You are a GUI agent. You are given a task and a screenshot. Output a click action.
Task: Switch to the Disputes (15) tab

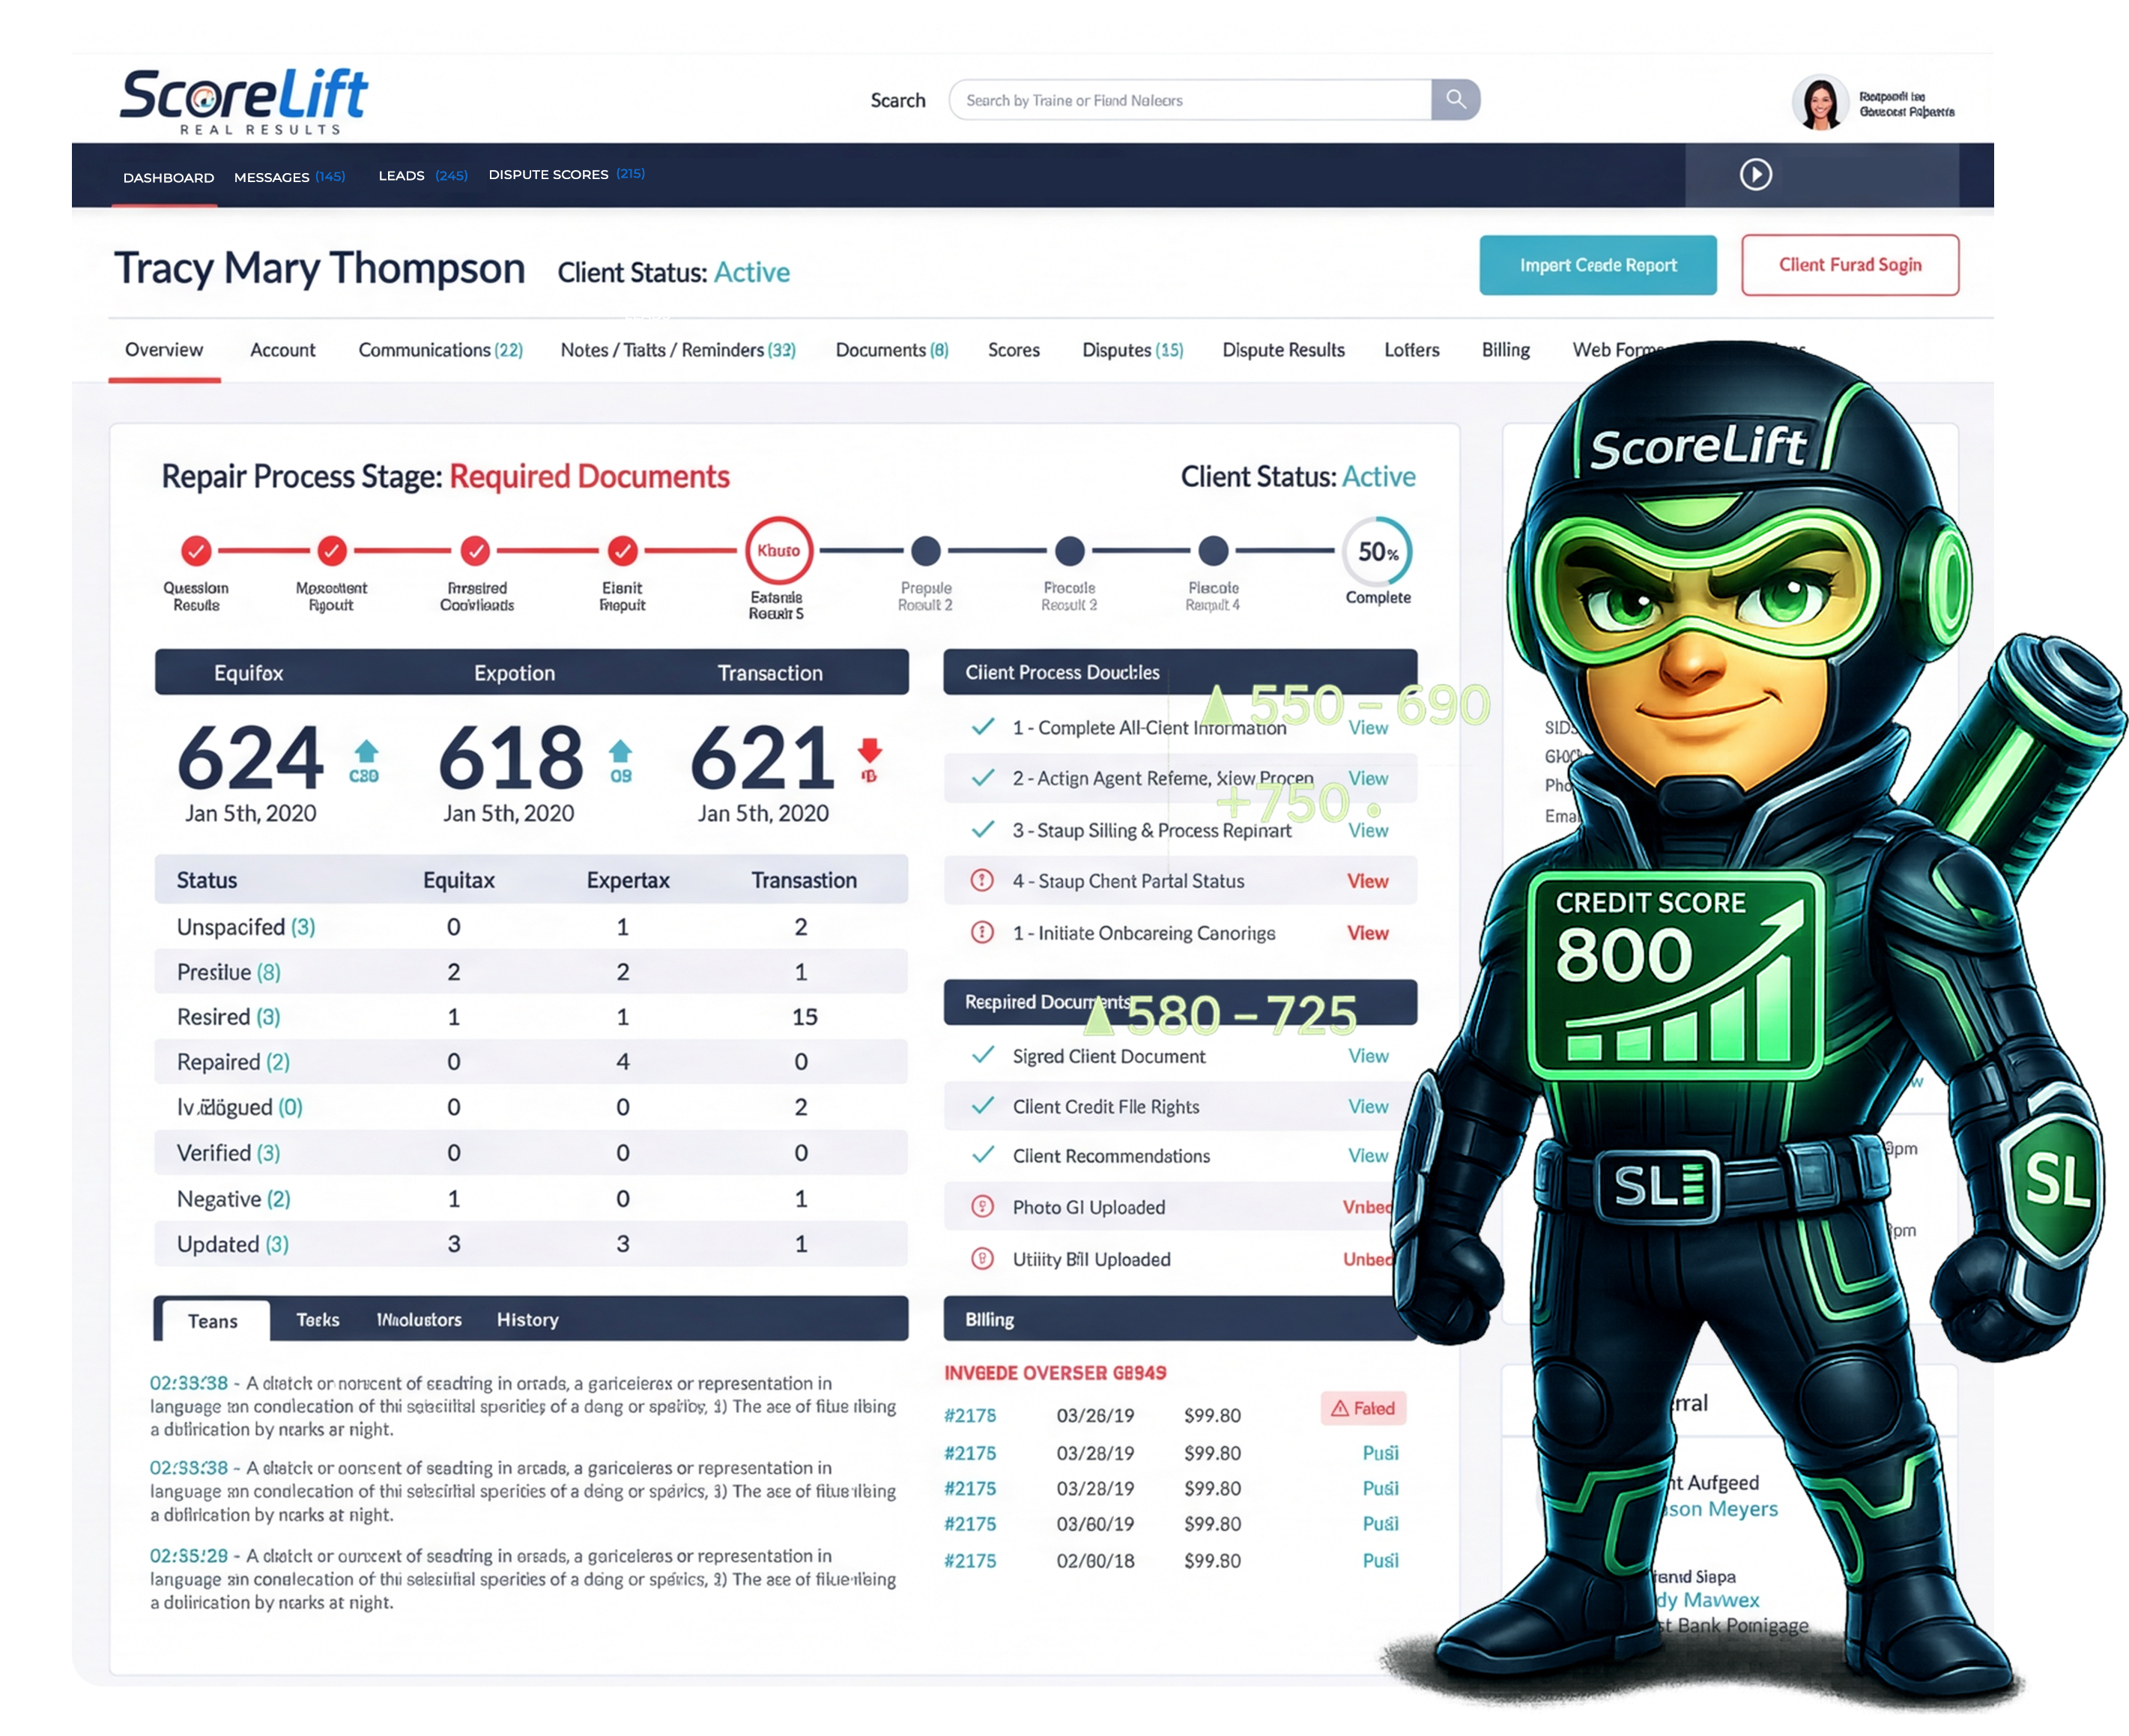pos(1132,350)
